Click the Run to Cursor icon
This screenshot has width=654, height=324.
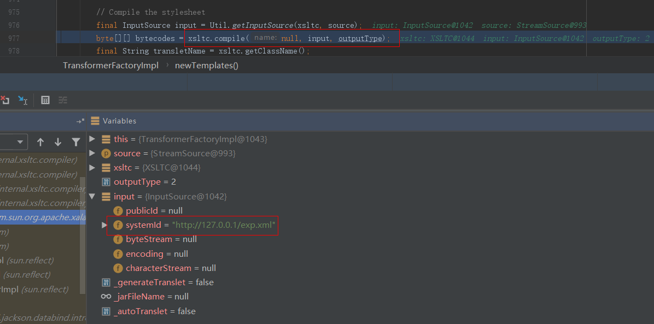(23, 100)
